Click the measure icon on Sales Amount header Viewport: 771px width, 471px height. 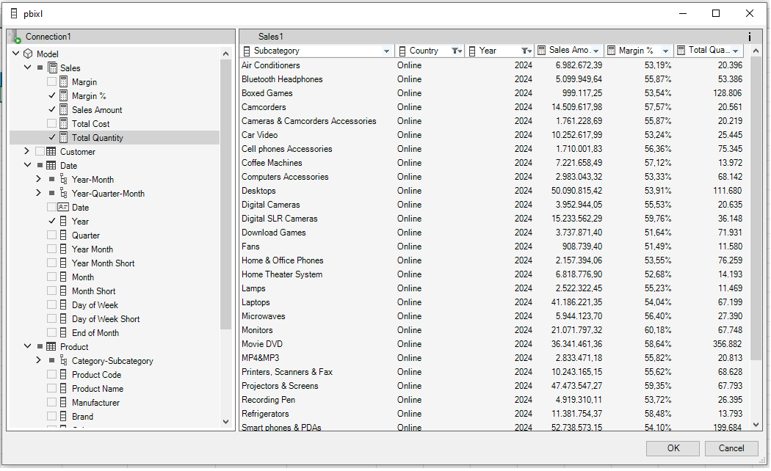[x=542, y=51]
